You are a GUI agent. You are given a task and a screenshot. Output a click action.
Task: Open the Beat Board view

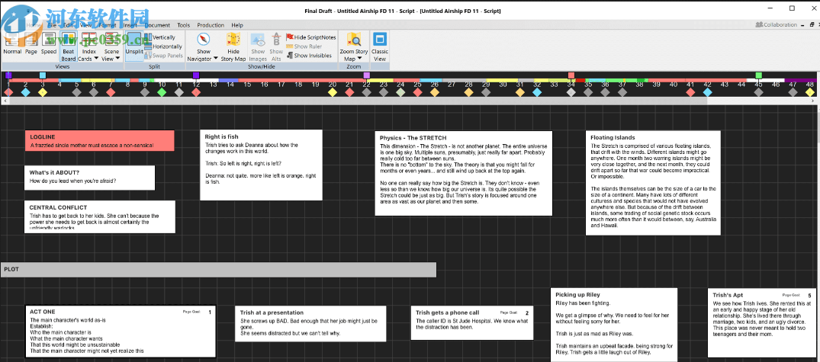tap(69, 47)
